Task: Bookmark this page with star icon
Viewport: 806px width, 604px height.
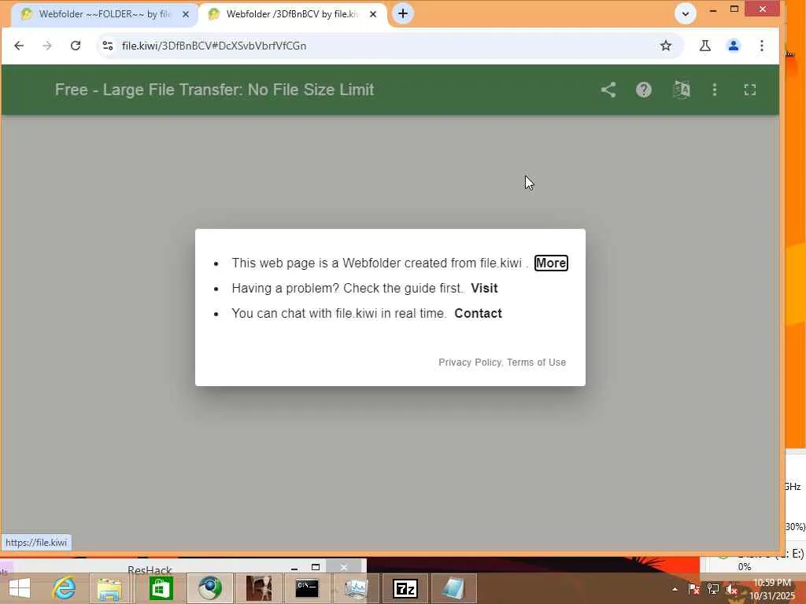Action: click(x=666, y=46)
